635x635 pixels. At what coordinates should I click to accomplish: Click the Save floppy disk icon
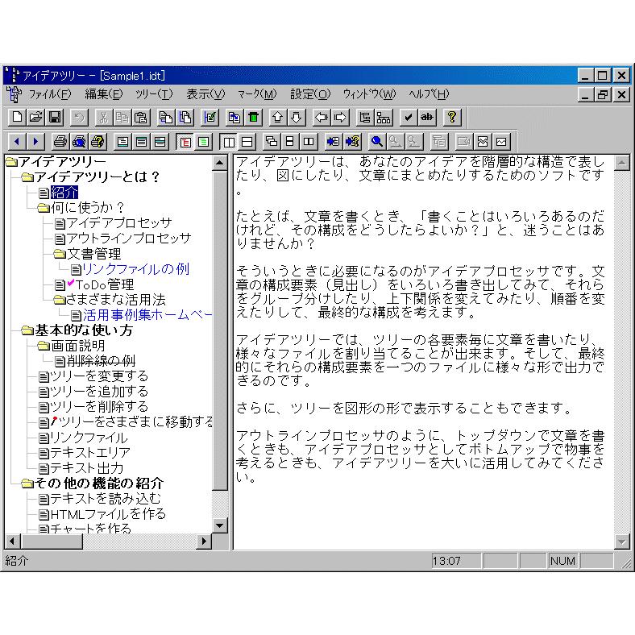point(55,117)
